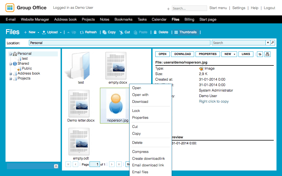Expand the Address book tree node
282x176 pixels.
click(11, 74)
